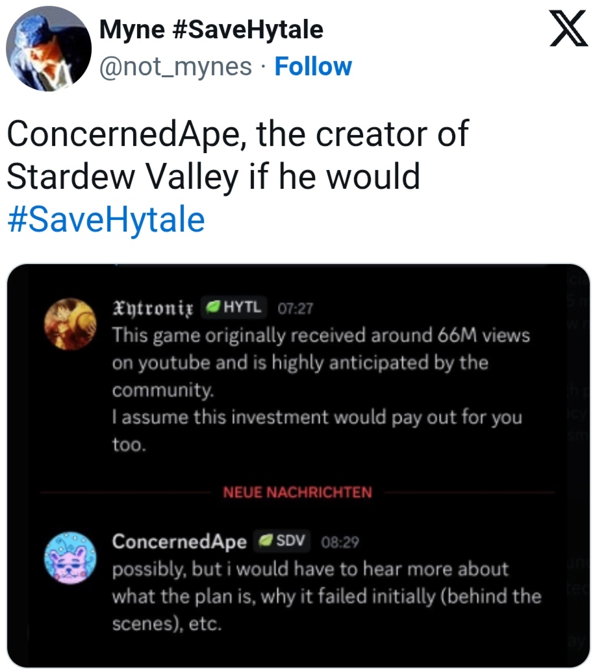Click the NEUE NACHRICHTEN divider label
The image size is (604, 672).
pyautogui.click(x=297, y=492)
